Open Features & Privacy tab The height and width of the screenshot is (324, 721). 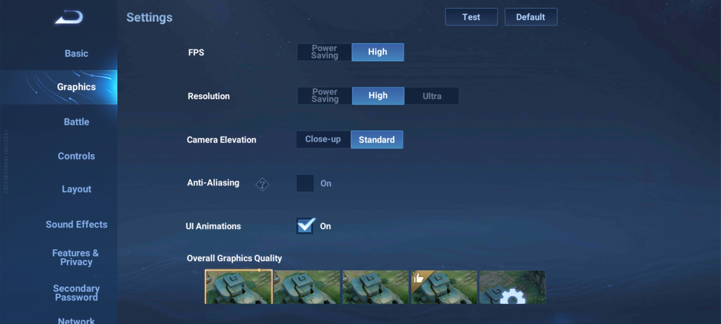click(x=76, y=257)
